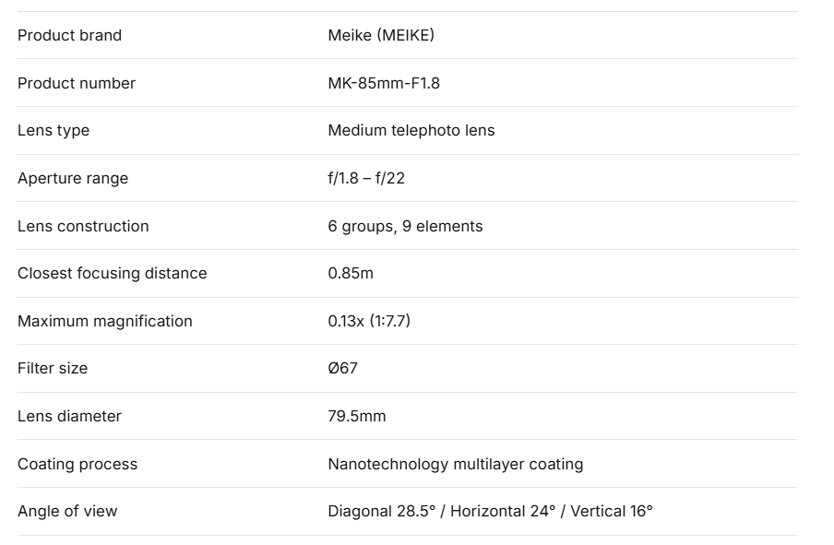This screenshot has height=545, width=834.
Task: Select the "Ø67" filter size value
Action: pos(343,368)
